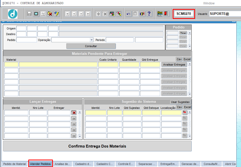The width and height of the screenshot is (241, 167).
Task: Click the undo arrow toolbar icon
Action: [x=128, y=14]
